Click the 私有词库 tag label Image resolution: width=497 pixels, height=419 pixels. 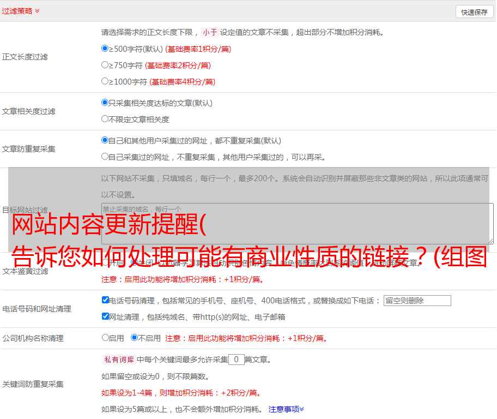coord(119,360)
